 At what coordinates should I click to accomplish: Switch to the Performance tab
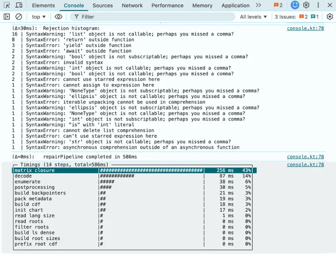168,5
